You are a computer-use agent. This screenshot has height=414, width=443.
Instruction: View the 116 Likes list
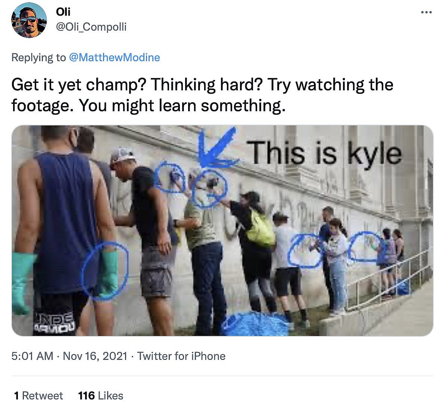101,396
